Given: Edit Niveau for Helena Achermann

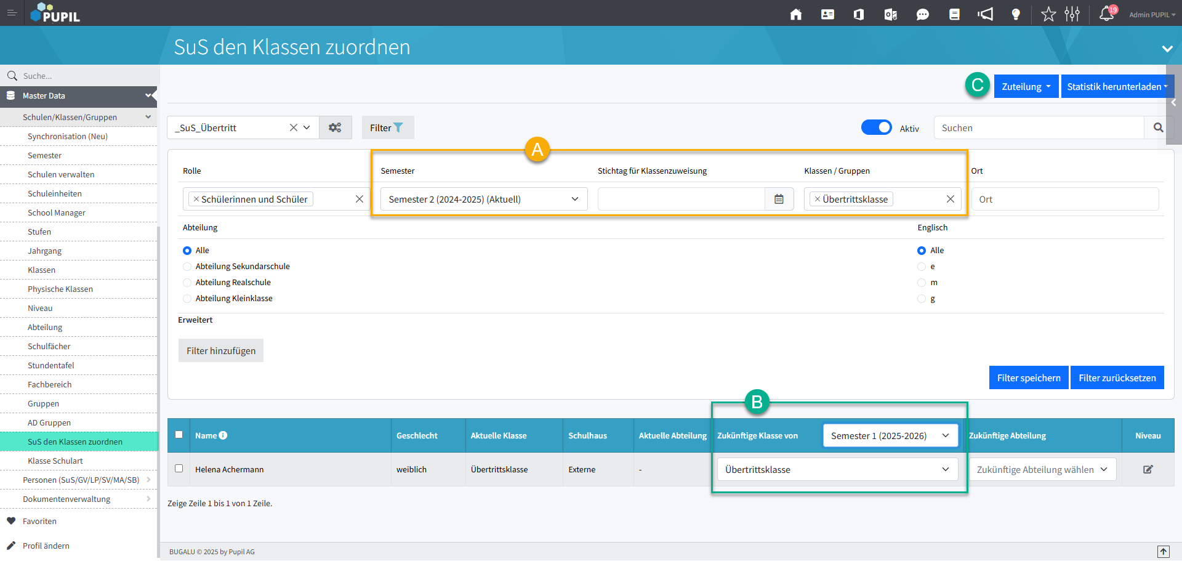Looking at the screenshot, I should [1148, 469].
